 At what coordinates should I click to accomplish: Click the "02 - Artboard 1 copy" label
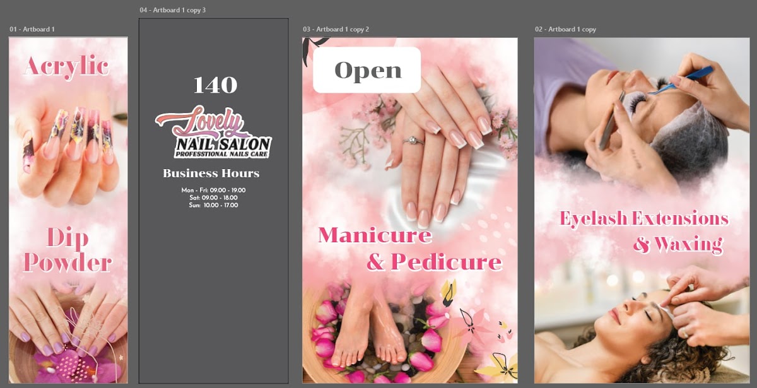[x=565, y=30]
